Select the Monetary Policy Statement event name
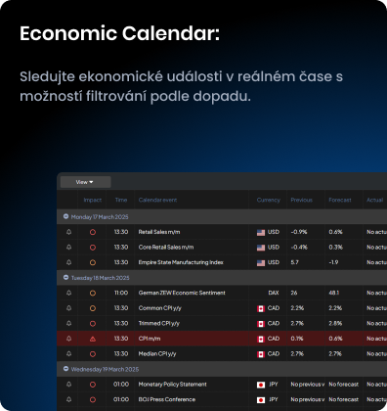 point(172,385)
